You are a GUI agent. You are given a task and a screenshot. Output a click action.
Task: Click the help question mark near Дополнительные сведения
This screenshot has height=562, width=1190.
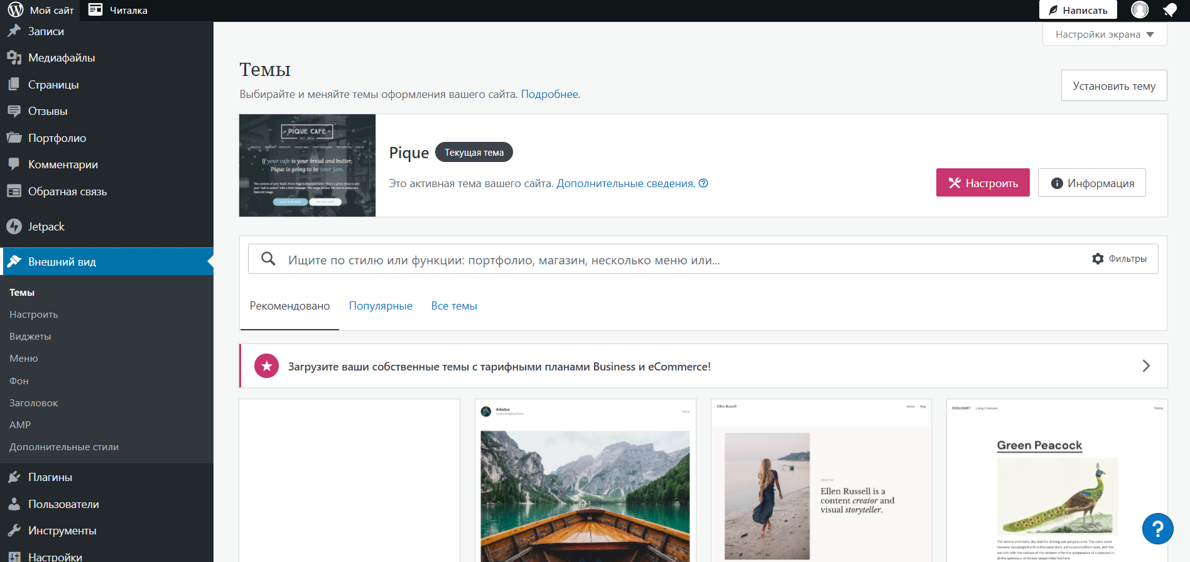click(x=703, y=183)
